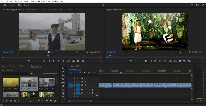The image size is (206, 106).
Task: Toggle V2 track output eye
Action: [85, 82]
